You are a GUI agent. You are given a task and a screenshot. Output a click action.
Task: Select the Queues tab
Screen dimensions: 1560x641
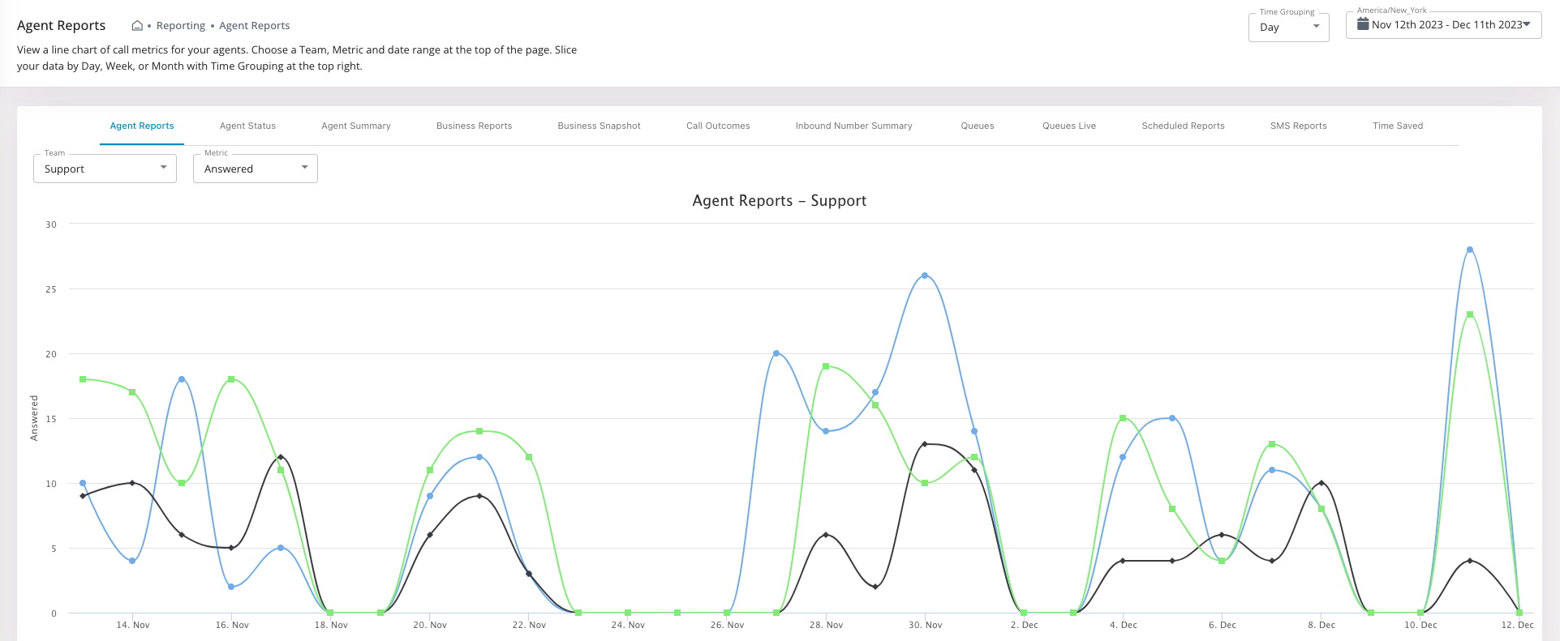(978, 126)
